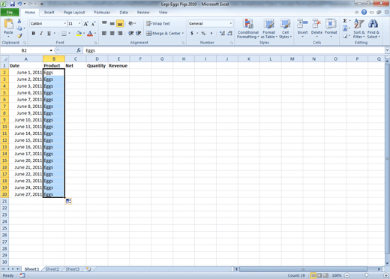Toggle Align Text Left
Screen dimensions: 390x279
click(x=104, y=33)
